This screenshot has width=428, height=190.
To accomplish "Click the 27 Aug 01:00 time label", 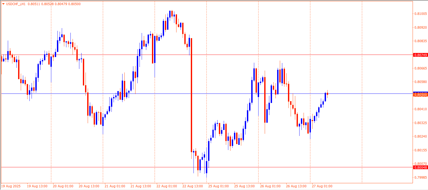I will (322, 186).
